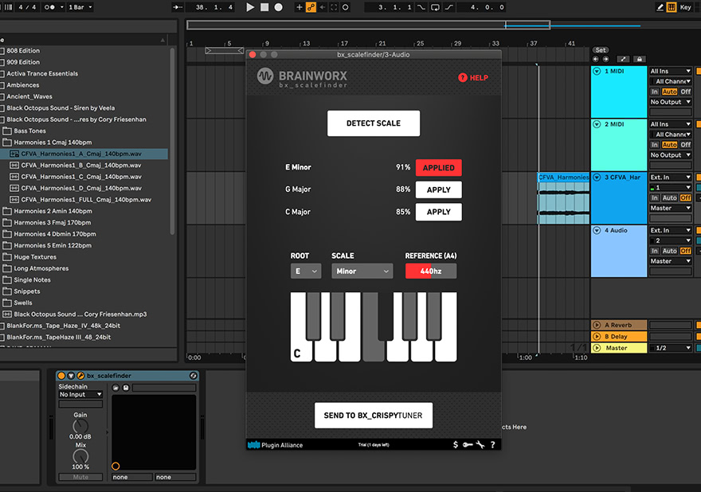This screenshot has height=492, width=701.
Task: Collapse the 2 MIDI track
Action: click(597, 124)
